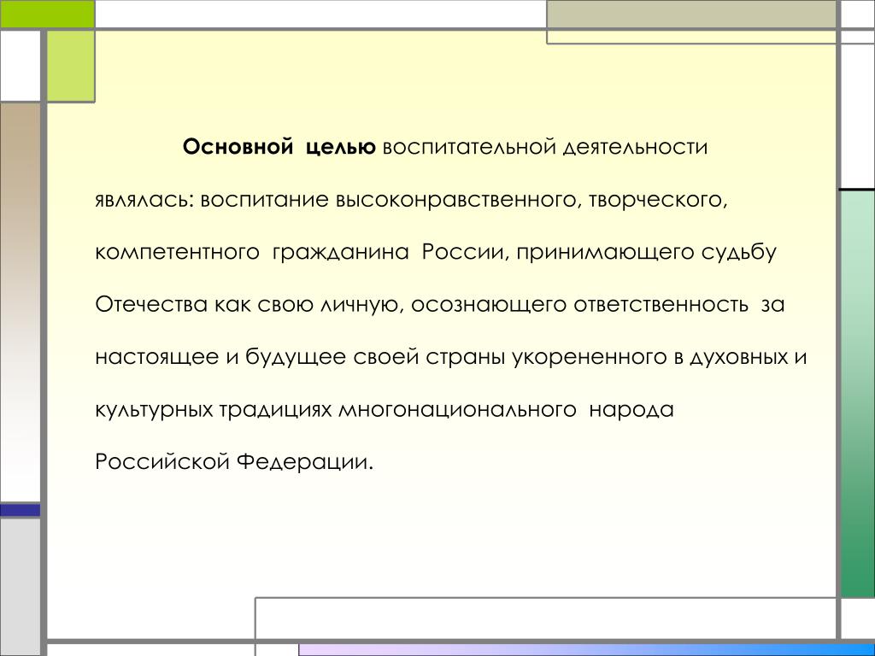Screen dimensions: 875x656
Task: Click the word "высоконравственного"
Action: click(456, 200)
